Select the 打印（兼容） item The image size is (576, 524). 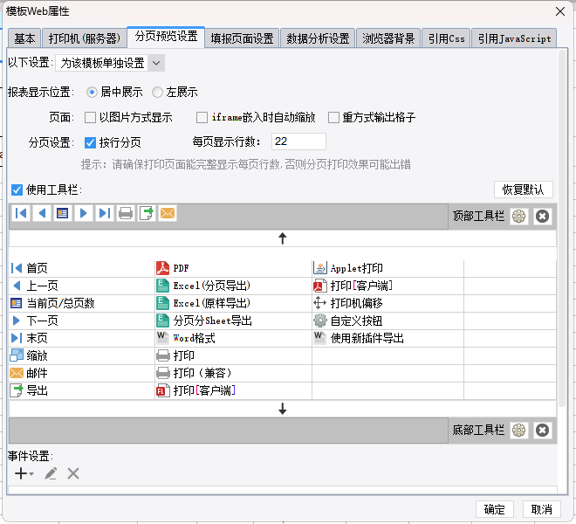(x=233, y=373)
